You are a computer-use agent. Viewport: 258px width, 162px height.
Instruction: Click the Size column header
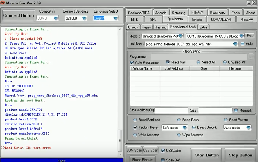[x=204, y=68]
